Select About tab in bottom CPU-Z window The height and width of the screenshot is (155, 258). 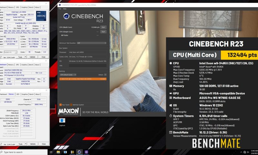click(38, 94)
